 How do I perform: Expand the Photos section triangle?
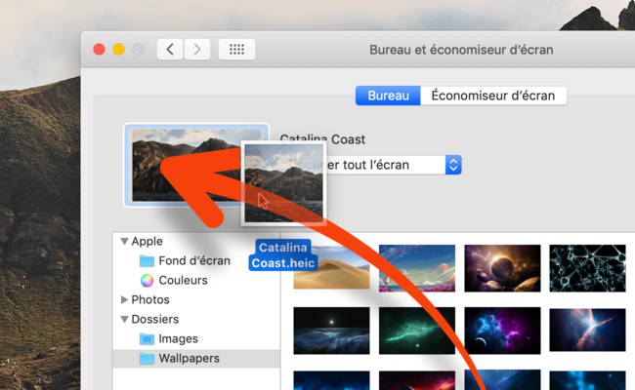pyautogui.click(x=124, y=299)
